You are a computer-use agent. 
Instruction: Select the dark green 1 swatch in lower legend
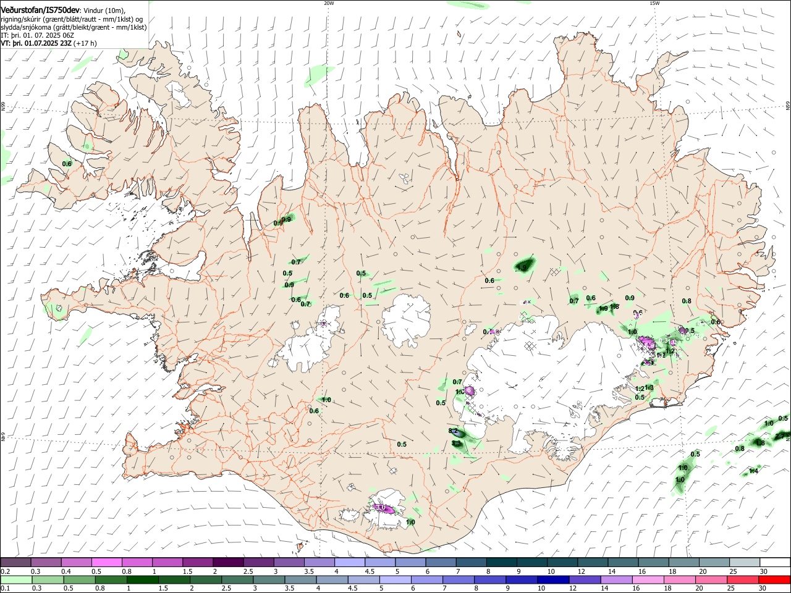(x=142, y=579)
